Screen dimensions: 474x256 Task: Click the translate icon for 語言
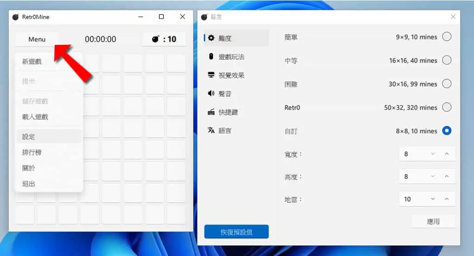(x=211, y=130)
